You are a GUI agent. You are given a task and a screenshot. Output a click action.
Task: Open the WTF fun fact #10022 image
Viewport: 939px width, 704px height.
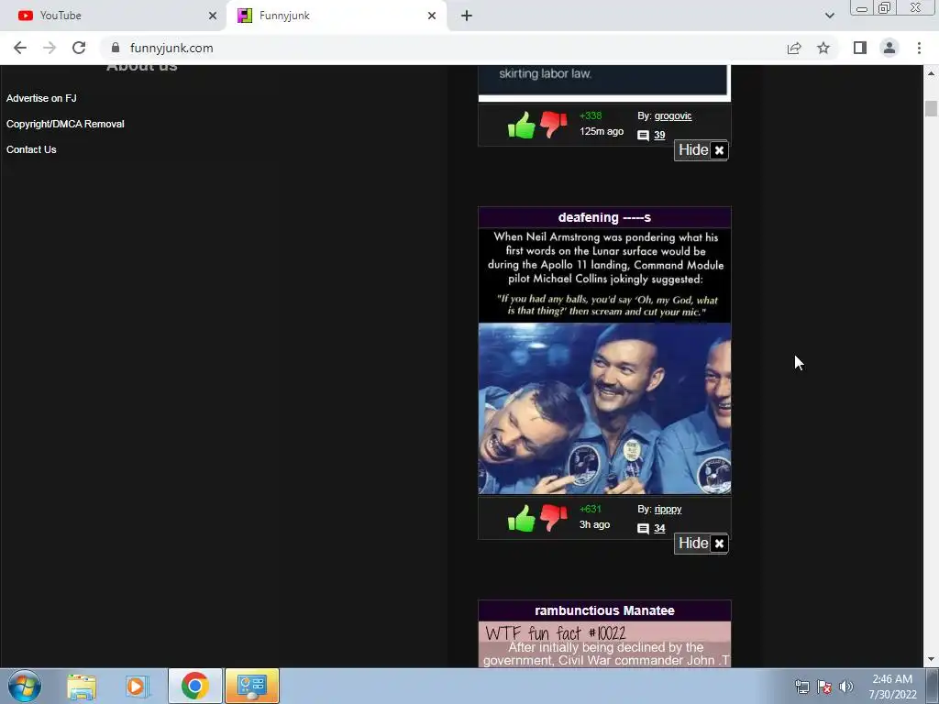pos(604,644)
